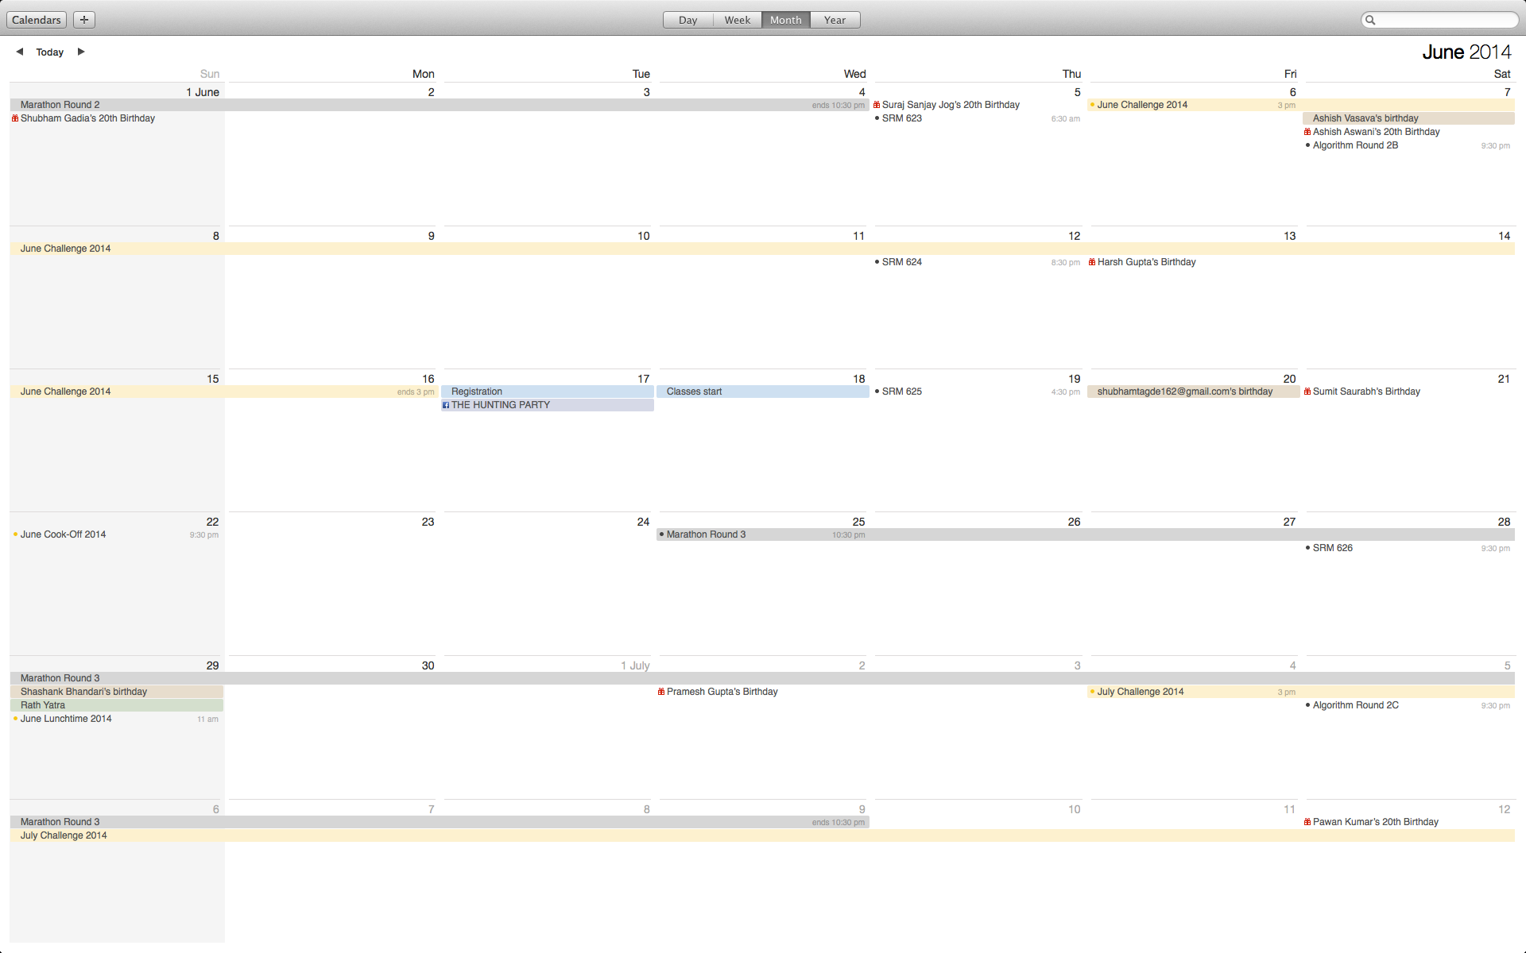Go to the next month with the right arrow
Viewport: 1526px width, 953px height.
tap(80, 52)
